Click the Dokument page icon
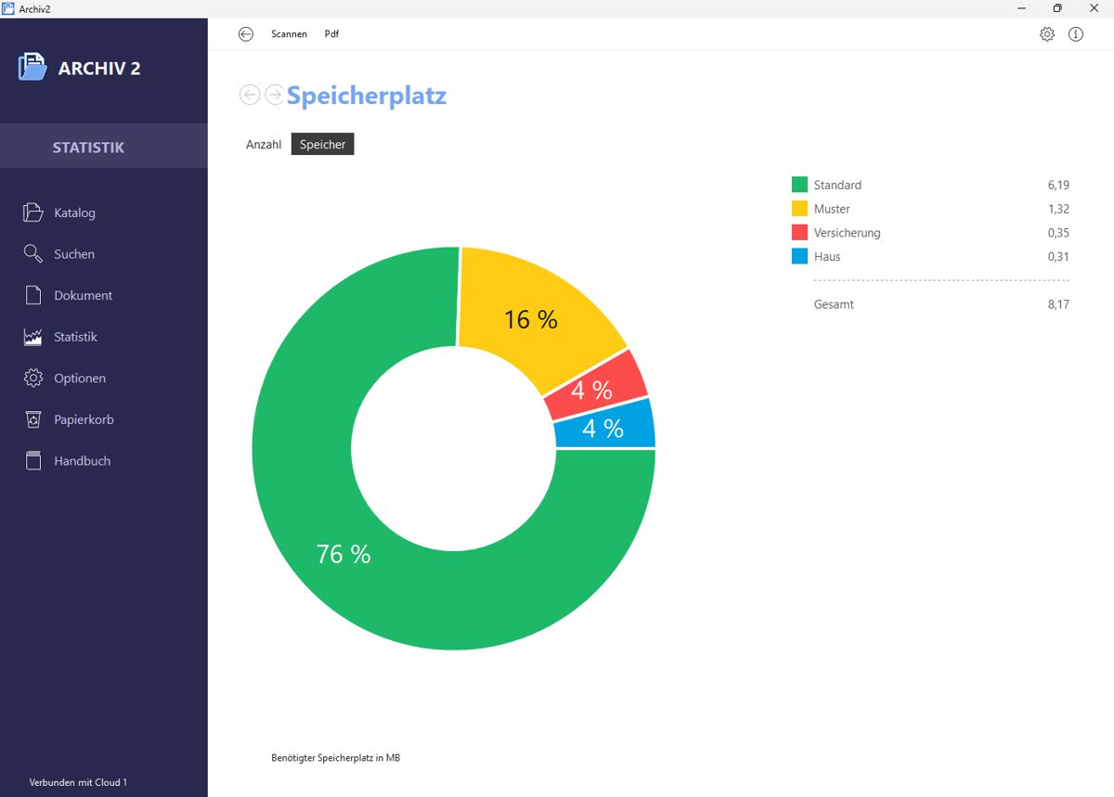The width and height of the screenshot is (1114, 797). 33,295
